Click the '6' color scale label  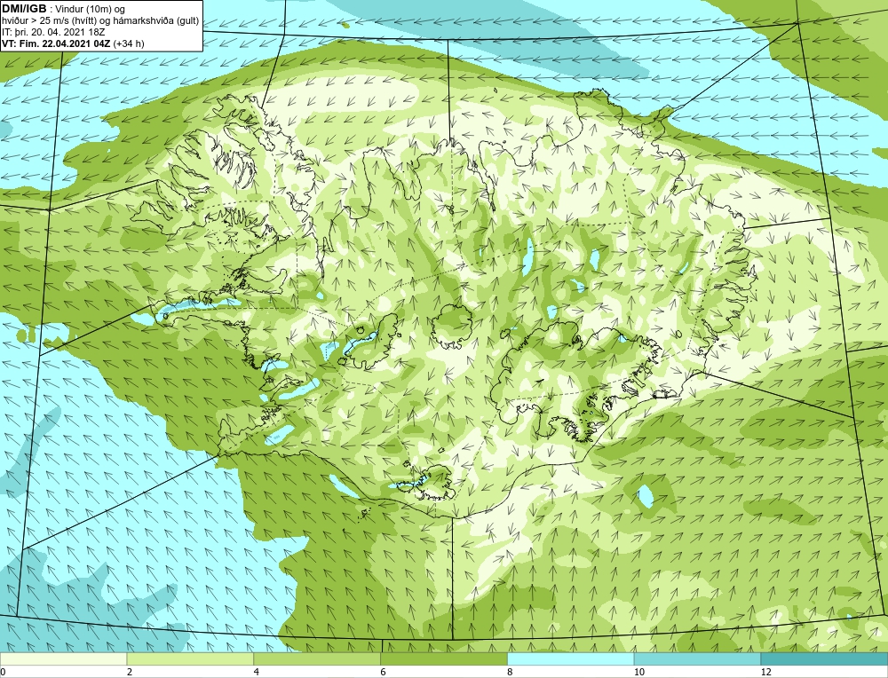[x=384, y=672]
